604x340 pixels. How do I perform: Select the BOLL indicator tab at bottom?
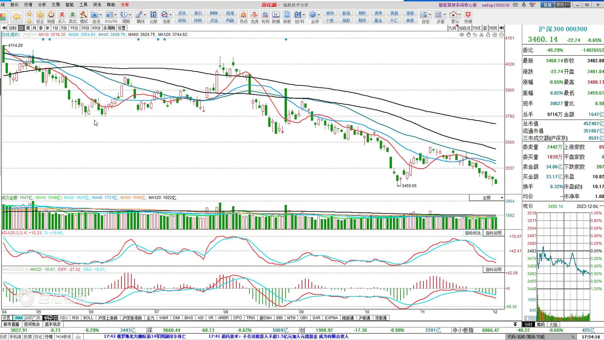coord(88,318)
